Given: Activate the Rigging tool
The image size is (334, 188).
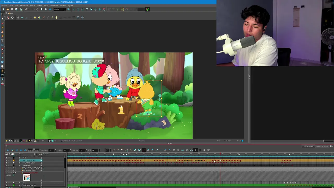Looking at the screenshot, I should (2, 70).
